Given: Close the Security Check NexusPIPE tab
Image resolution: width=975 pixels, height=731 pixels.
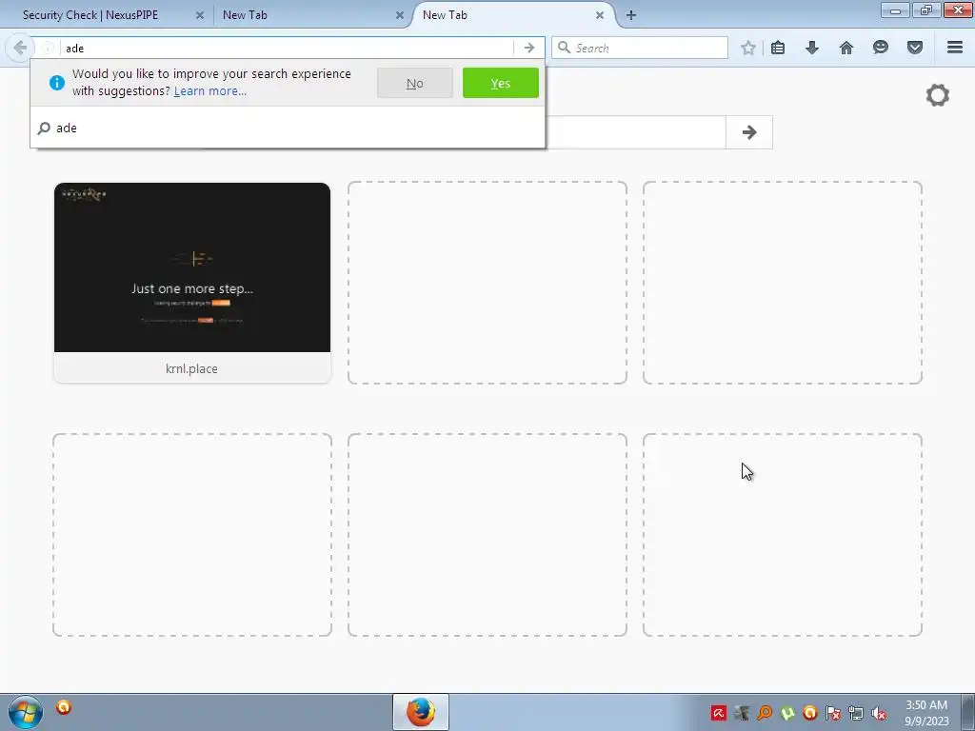Looking at the screenshot, I should (200, 15).
